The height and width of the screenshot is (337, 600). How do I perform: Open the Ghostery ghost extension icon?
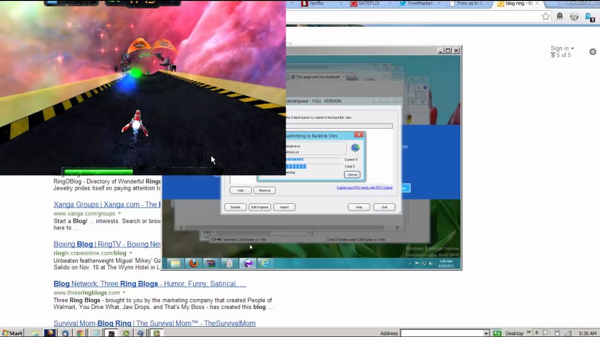tap(560, 16)
